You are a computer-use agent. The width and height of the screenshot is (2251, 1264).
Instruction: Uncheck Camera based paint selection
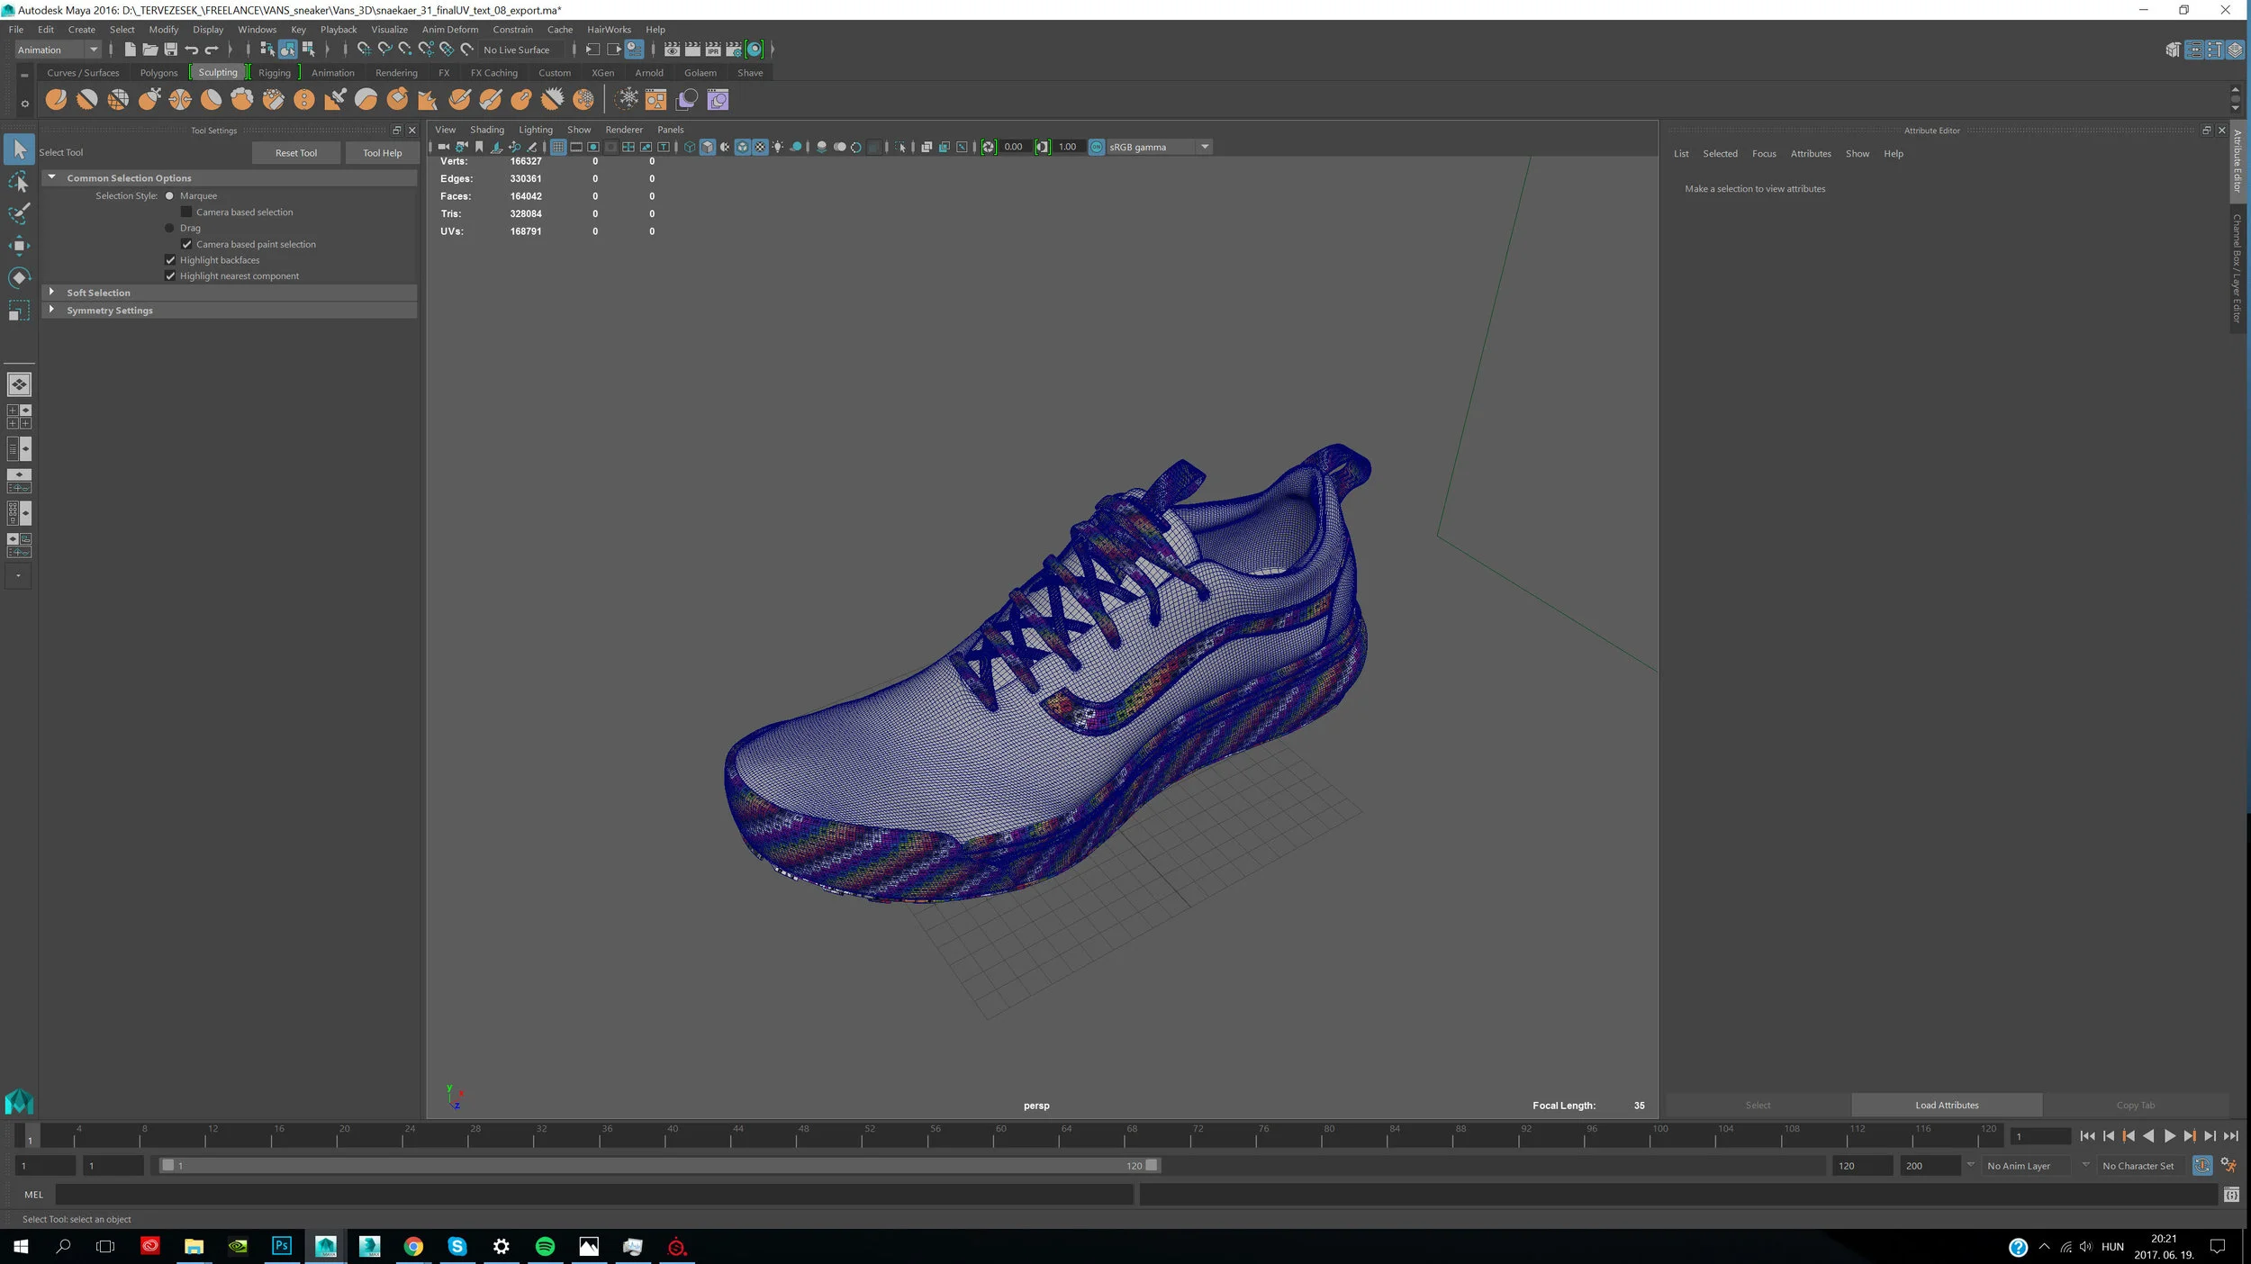coord(186,245)
